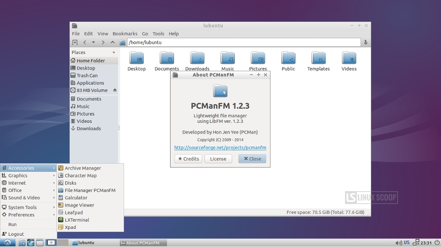Click the /home/lubuntu path field

pos(244,43)
